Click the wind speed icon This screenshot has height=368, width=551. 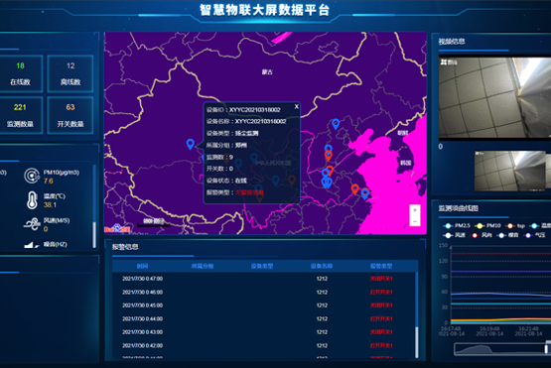click(x=32, y=224)
